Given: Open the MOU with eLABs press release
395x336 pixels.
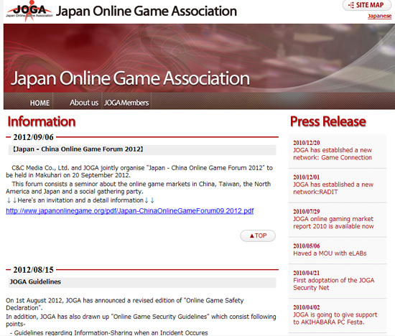Looking at the screenshot, I should (330, 253).
